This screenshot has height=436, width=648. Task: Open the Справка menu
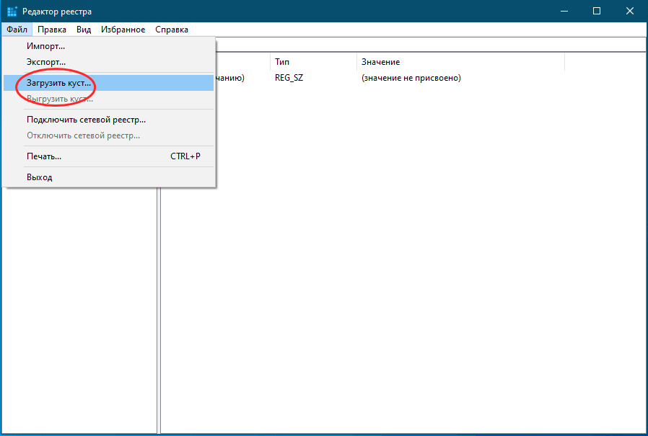point(172,30)
